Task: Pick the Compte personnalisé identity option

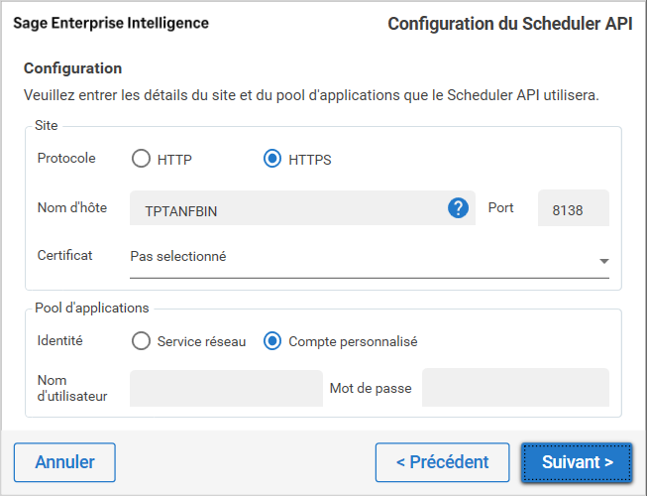Action: (272, 341)
